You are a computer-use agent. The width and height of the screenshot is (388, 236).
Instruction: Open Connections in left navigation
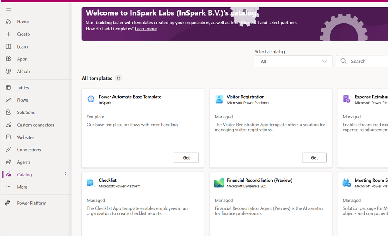[29, 150]
